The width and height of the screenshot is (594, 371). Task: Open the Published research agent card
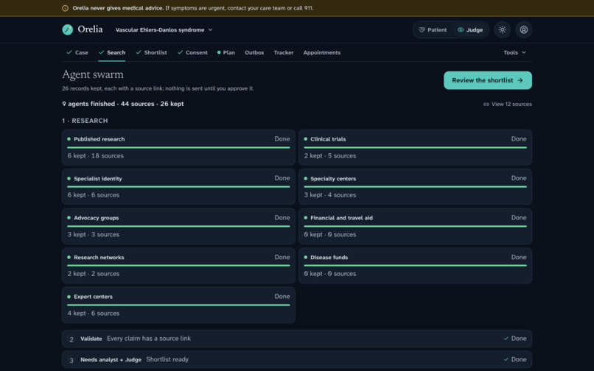pos(178,147)
